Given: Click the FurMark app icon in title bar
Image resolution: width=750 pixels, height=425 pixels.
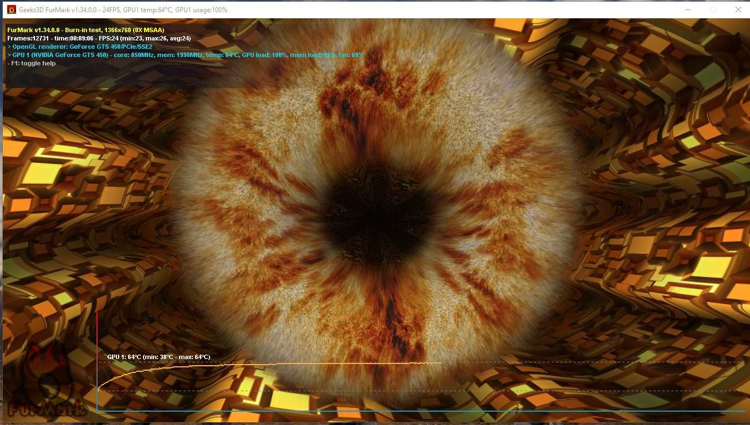Looking at the screenshot, I should pos(11,10).
